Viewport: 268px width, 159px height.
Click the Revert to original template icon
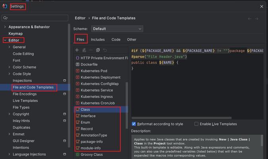(105, 50)
